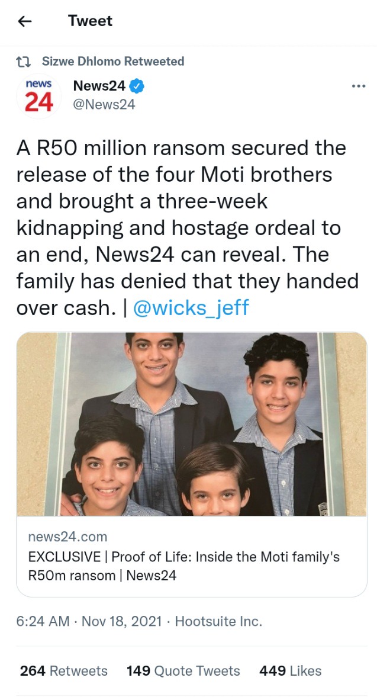
Task: Click the Nov 18, 2021 date
Action: pos(122,621)
